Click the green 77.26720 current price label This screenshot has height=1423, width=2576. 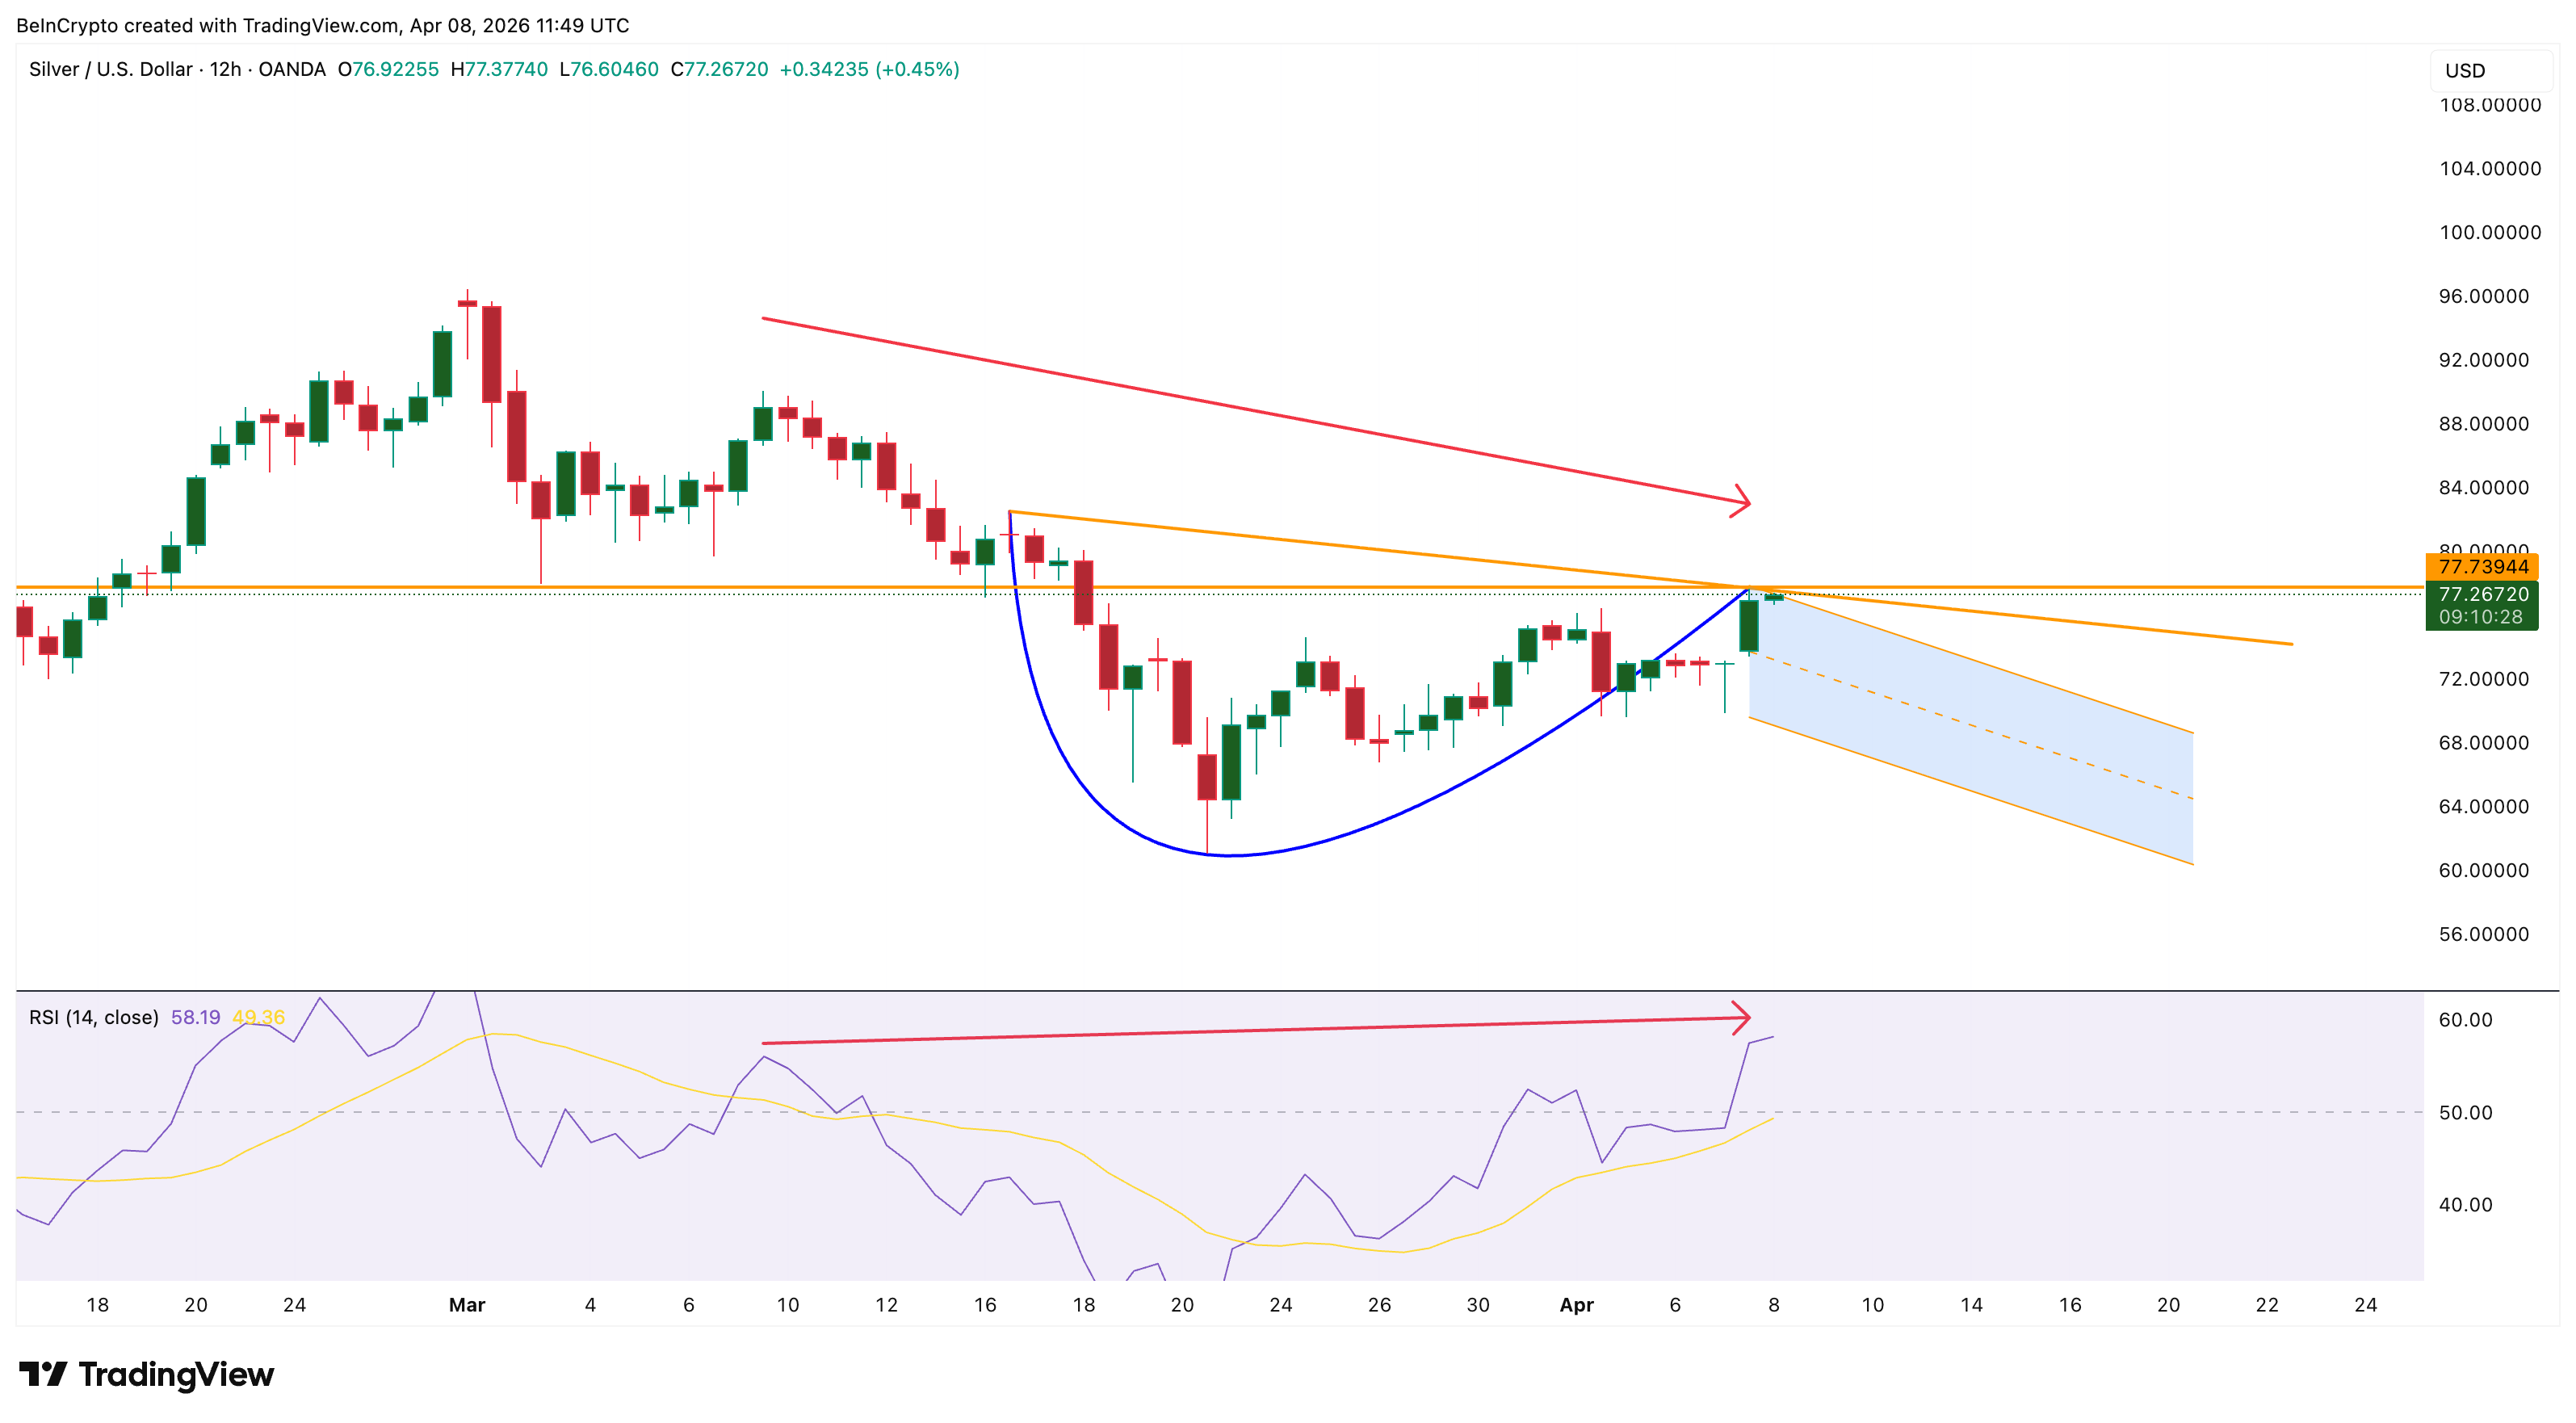tap(2482, 594)
